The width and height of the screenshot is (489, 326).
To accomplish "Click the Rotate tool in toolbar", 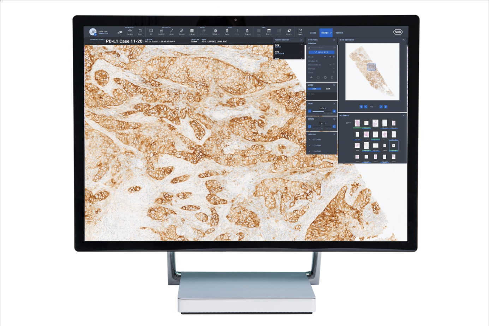I will 140,32.
